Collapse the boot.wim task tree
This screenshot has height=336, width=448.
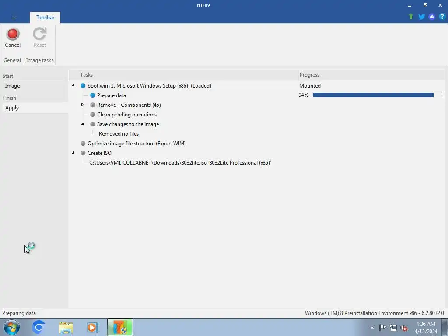(x=73, y=85)
